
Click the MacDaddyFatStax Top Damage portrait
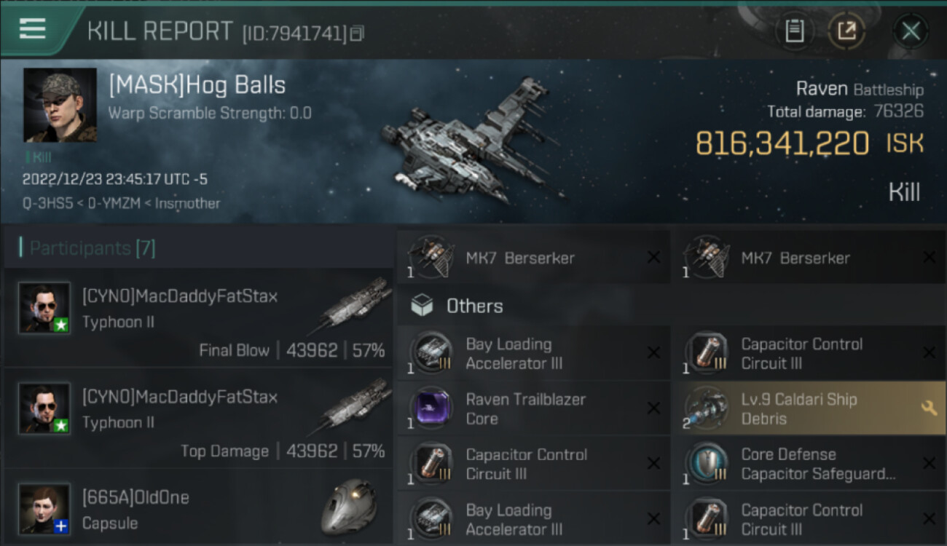[44, 408]
